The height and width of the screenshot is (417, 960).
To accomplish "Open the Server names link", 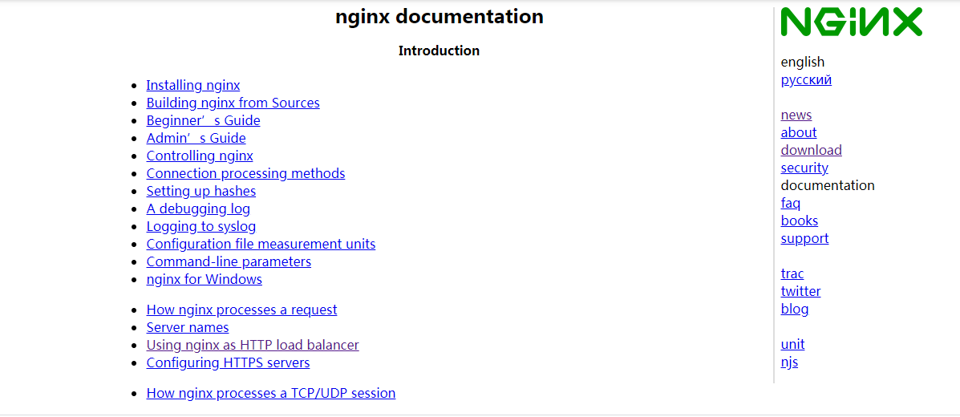I will (x=188, y=328).
